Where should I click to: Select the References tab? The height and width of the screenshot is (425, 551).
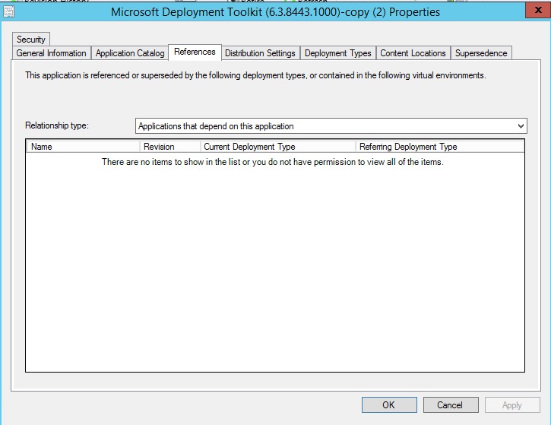[195, 52]
